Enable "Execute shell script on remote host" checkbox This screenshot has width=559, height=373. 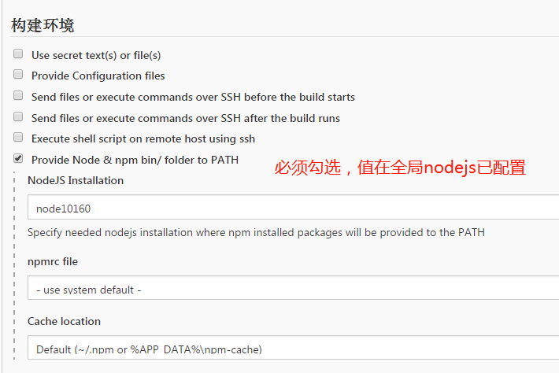pos(18,138)
